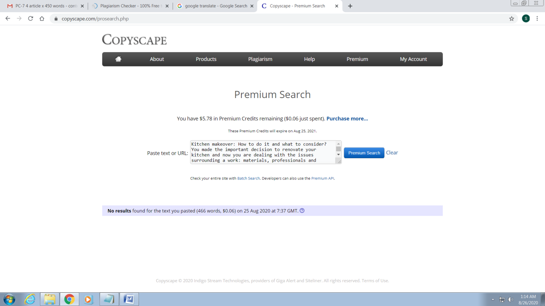The image size is (545, 306).
Task: Switch to the google translate Google Search tab
Action: [x=215, y=6]
